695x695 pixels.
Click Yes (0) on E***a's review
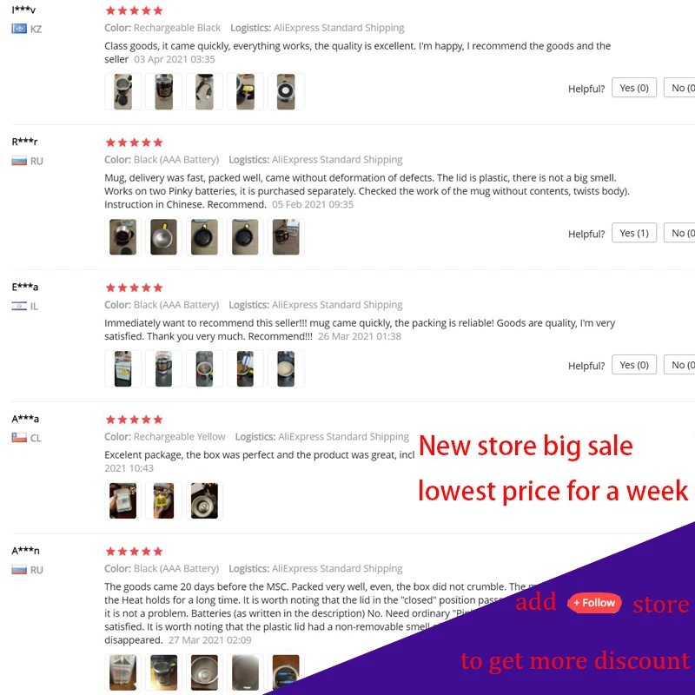634,365
